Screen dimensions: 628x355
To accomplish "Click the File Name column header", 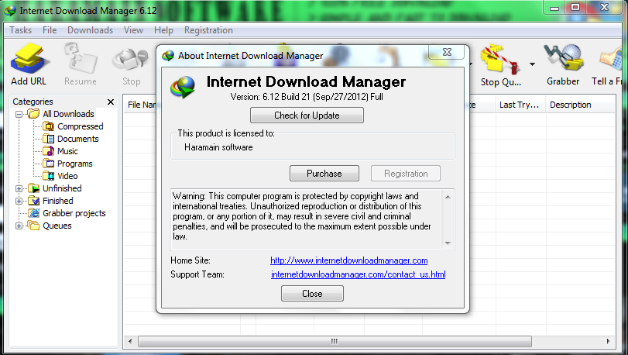I will (141, 105).
